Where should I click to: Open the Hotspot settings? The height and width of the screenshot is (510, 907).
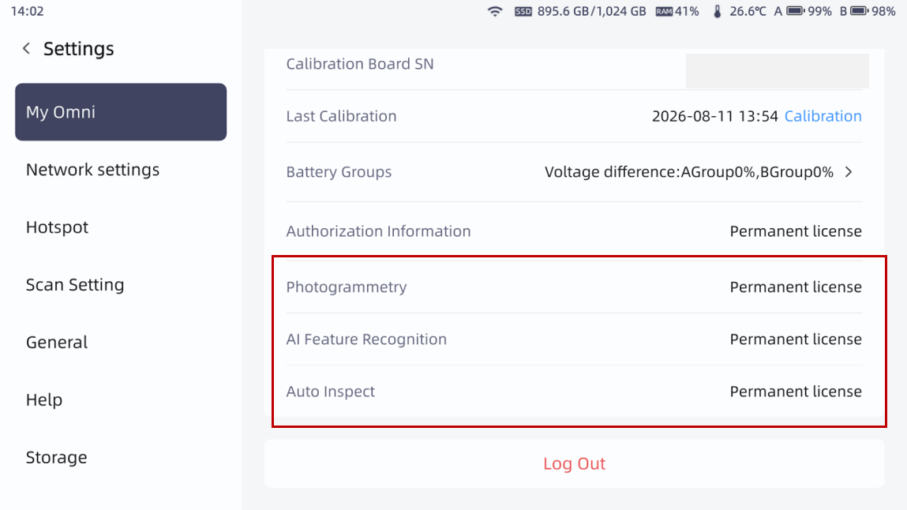[x=58, y=227]
